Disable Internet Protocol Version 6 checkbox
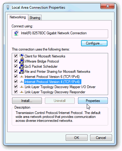Screen dimensions: 122x151 pos(16,76)
